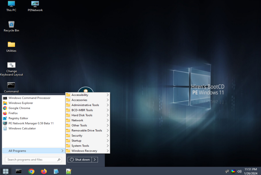This screenshot has height=175, width=261.
Task: Click the Utilities folder on the desktop
Action: (x=11, y=47)
